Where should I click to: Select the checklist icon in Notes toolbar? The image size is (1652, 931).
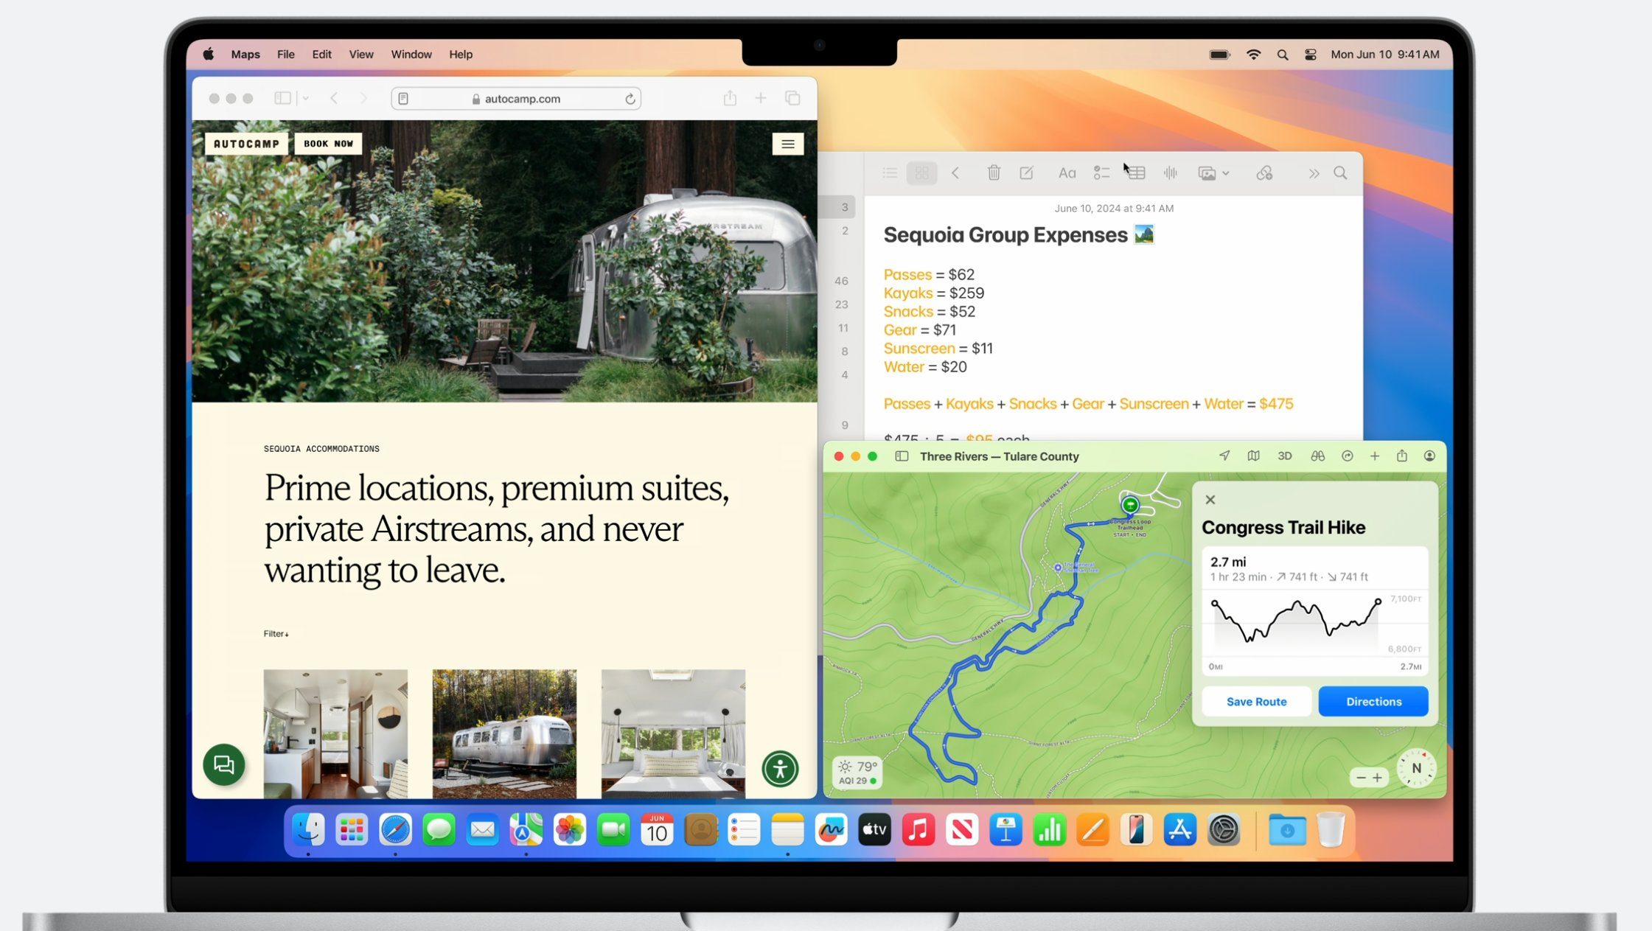point(1102,171)
